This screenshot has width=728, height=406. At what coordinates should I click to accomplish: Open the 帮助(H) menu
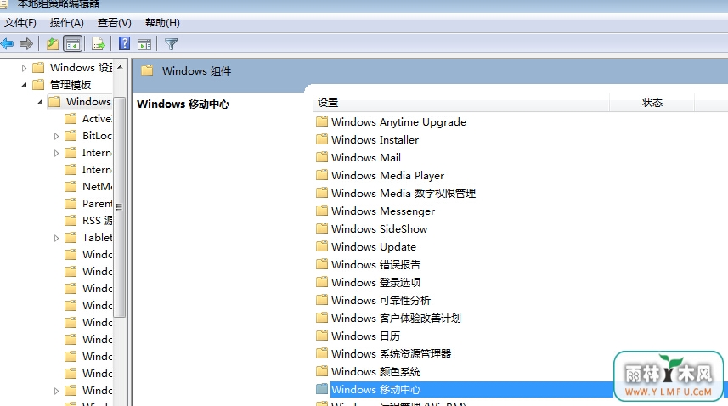pos(162,23)
